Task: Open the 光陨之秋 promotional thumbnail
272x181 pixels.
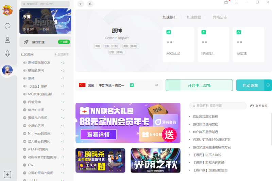Action: point(155,160)
